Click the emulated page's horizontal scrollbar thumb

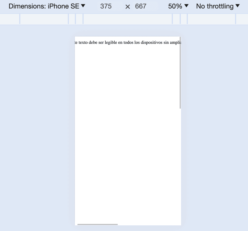97,224
